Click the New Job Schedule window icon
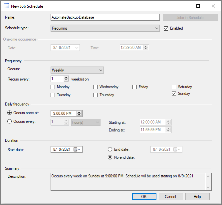The width and height of the screenshot is (222, 205). (x=7, y=6)
